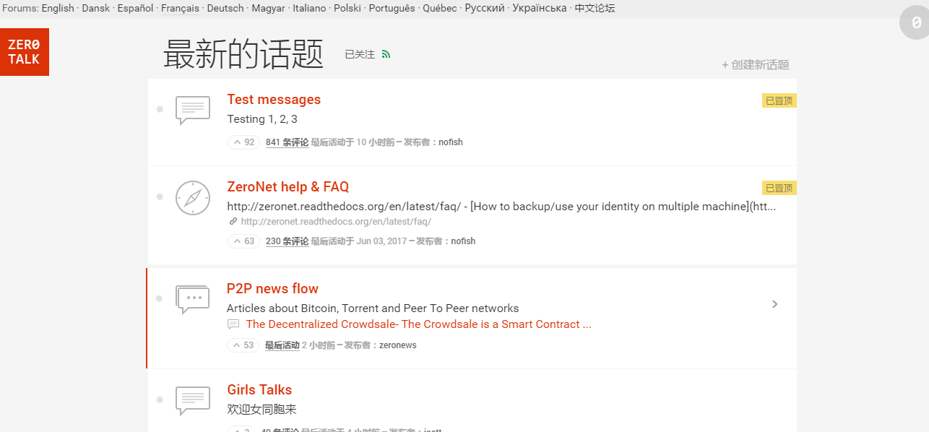
Task: Switch to the Deutsch forum
Action: pyautogui.click(x=225, y=9)
